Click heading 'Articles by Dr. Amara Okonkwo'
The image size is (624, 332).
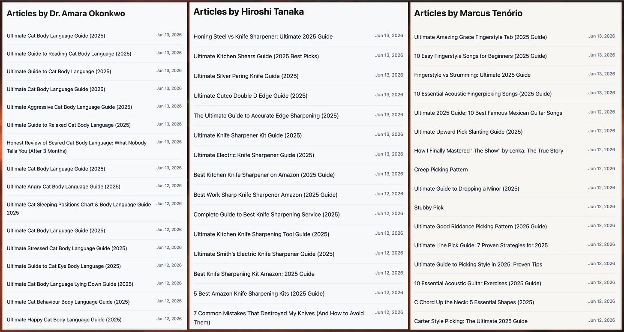click(66, 14)
